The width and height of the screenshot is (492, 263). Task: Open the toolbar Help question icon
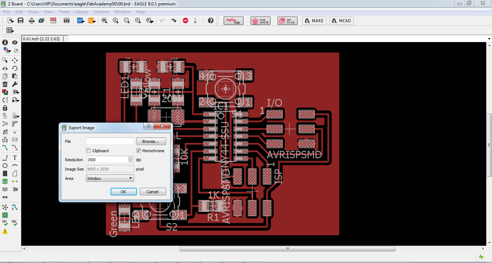coord(211,21)
